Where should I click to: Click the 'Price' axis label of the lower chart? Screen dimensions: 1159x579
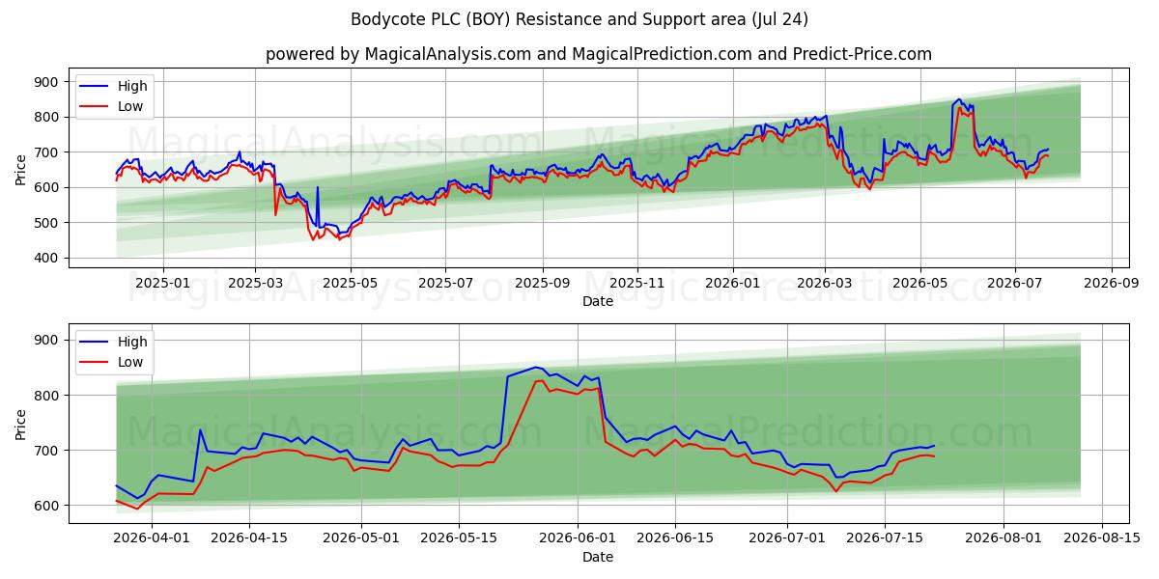tap(21, 424)
